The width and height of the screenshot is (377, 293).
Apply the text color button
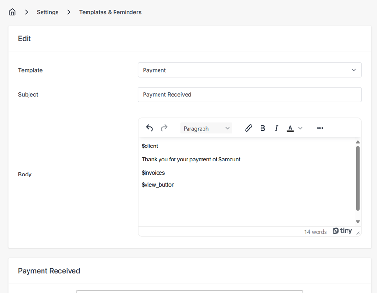[290, 128]
